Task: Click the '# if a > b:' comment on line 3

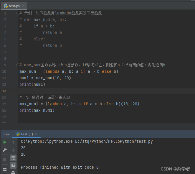Action: click(37, 26)
